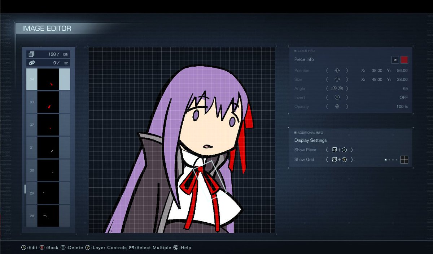Click the B button icon for Back
Image resolution: width=433 pixels, height=254 pixels.
[x=42, y=248]
